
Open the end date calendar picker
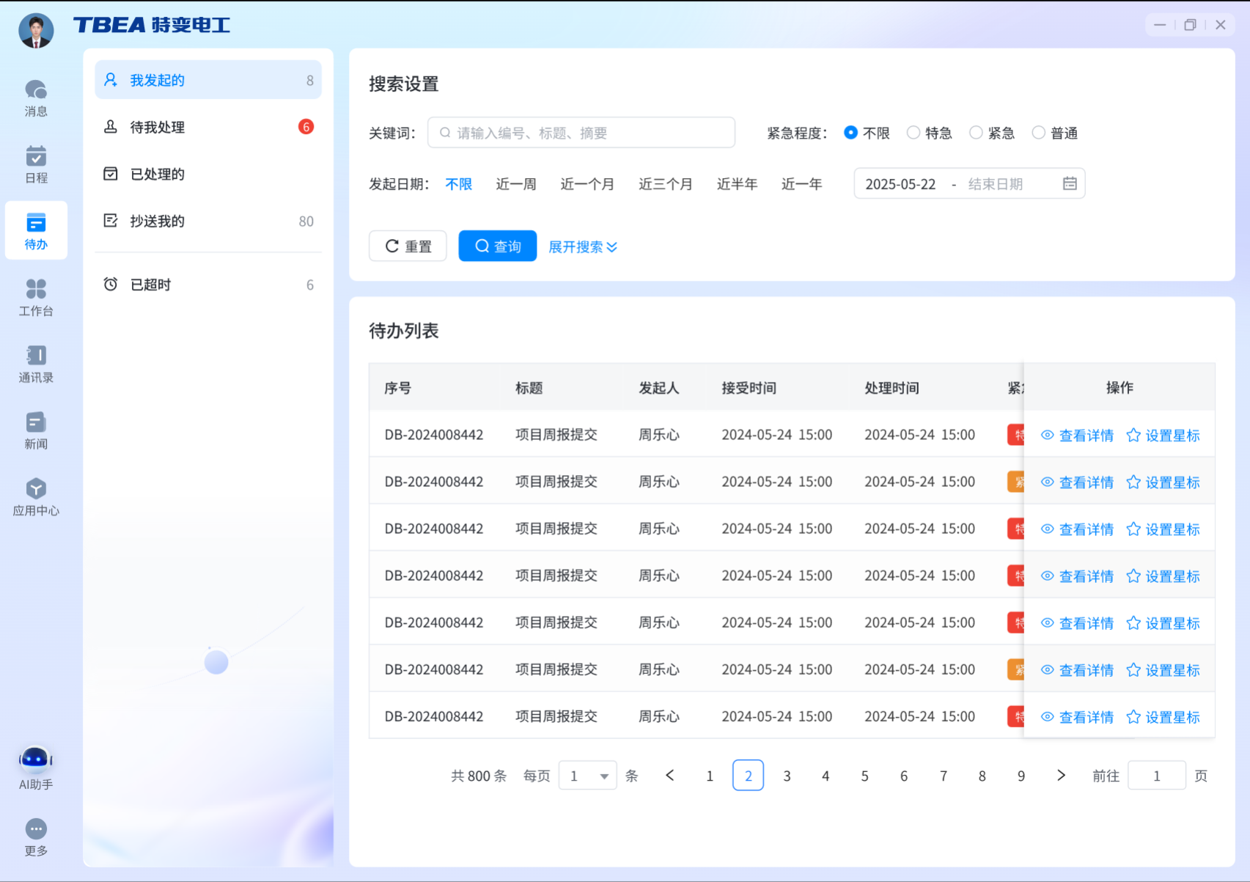pyautogui.click(x=1071, y=183)
